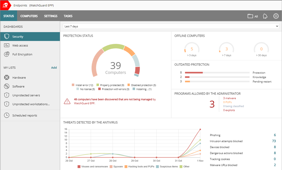Open the notifications bell icon
282x170 pixels.
[x=265, y=16]
